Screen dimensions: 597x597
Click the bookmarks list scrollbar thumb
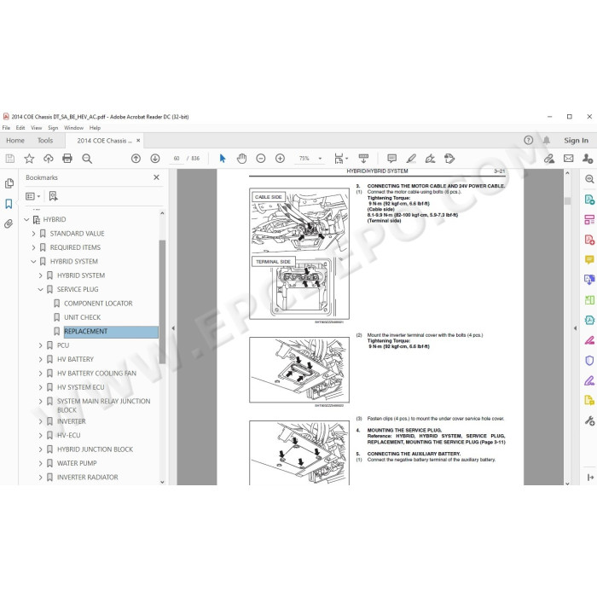162,302
